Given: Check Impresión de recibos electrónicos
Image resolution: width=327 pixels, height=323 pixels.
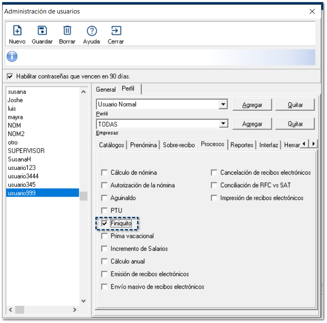Looking at the screenshot, I should 214,198.
